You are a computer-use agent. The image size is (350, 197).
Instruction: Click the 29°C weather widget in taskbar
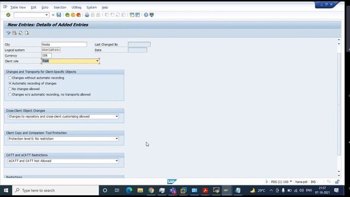258,190
